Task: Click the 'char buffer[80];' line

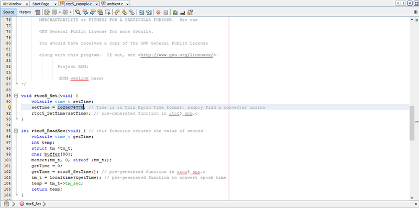Action: (x=52, y=154)
